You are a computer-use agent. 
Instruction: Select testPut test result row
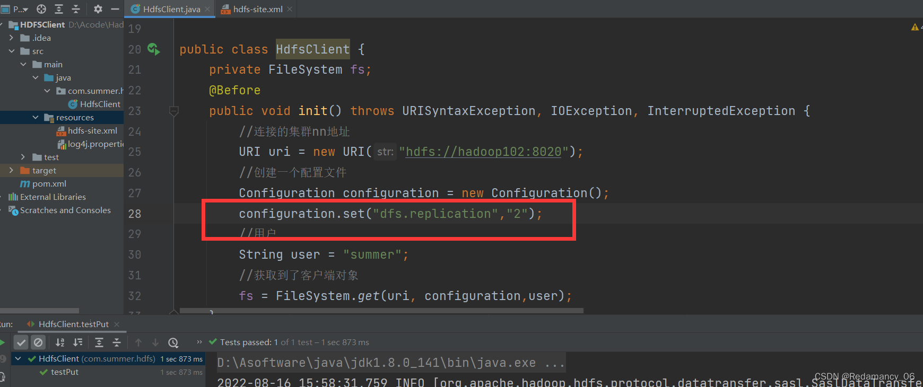coord(108,372)
